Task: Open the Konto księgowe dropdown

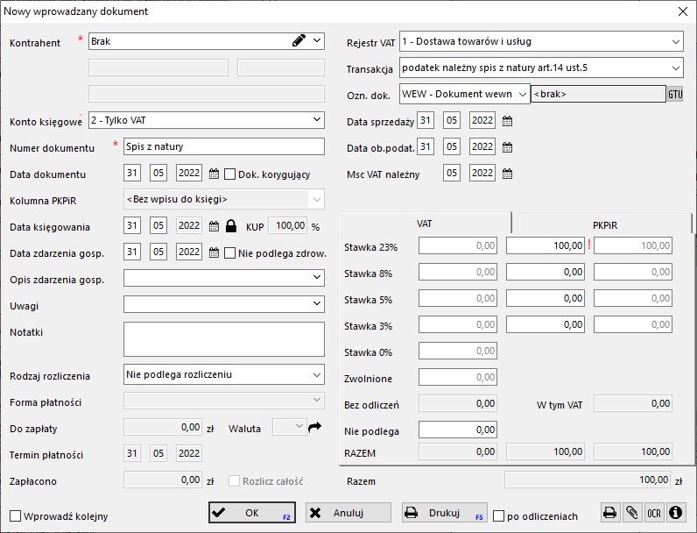Action: [316, 120]
